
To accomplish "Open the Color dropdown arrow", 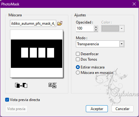I will point(121,28).
